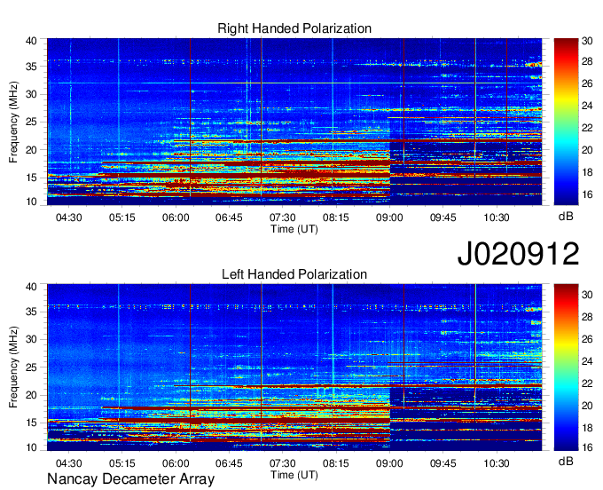Click the 20 MHz tick label of lower plot
Viewport: 603px width, 490px height.
31,395
